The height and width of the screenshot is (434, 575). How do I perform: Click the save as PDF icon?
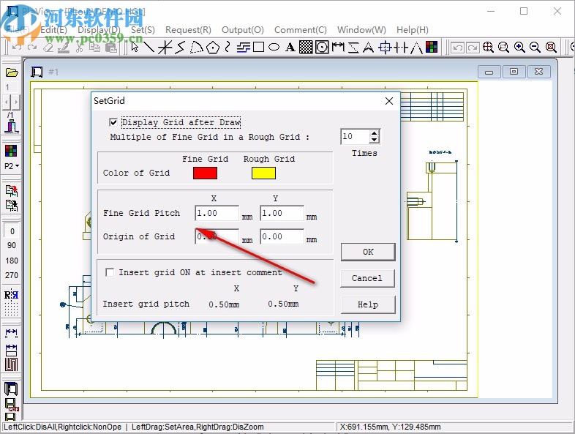[12, 405]
